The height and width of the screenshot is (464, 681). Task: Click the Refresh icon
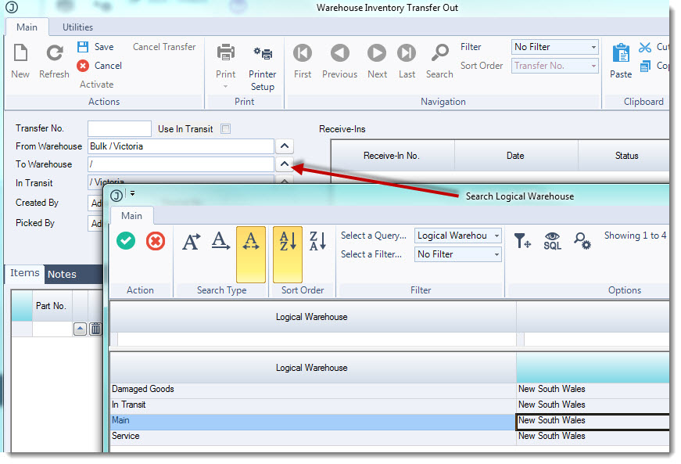(54, 53)
